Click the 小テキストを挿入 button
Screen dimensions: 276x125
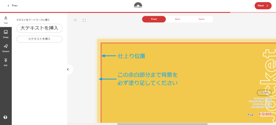[39, 39]
